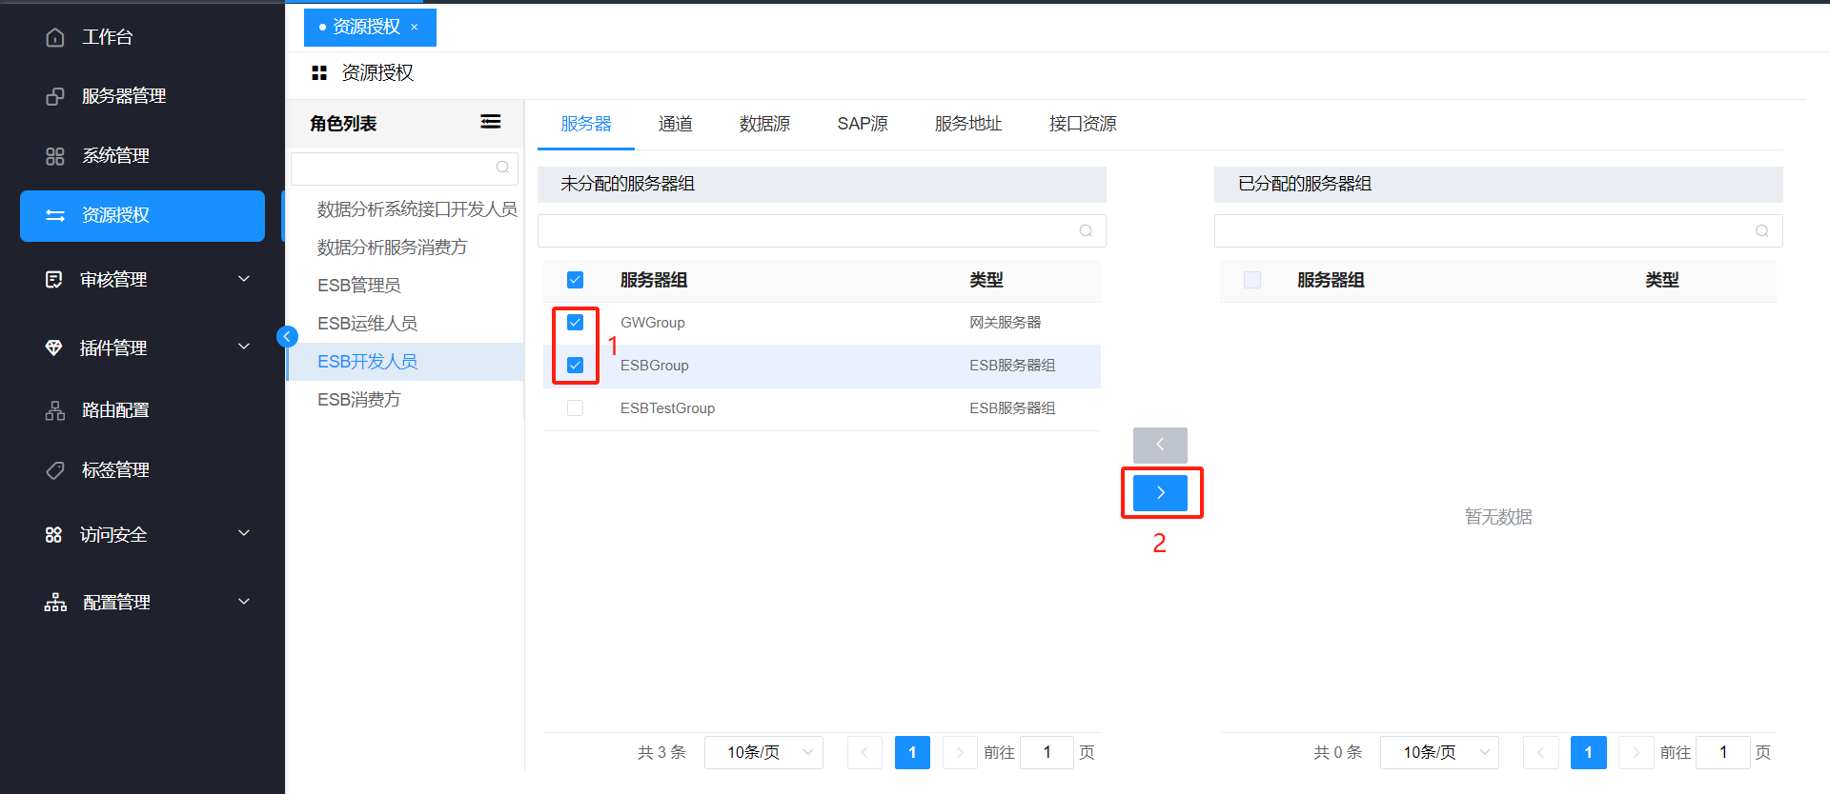
Task: Expand the 审核管理 submenu chevron
Action: 244,279
